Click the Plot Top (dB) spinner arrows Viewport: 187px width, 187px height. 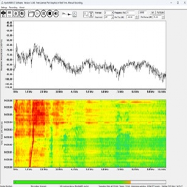[x=136, y=17]
